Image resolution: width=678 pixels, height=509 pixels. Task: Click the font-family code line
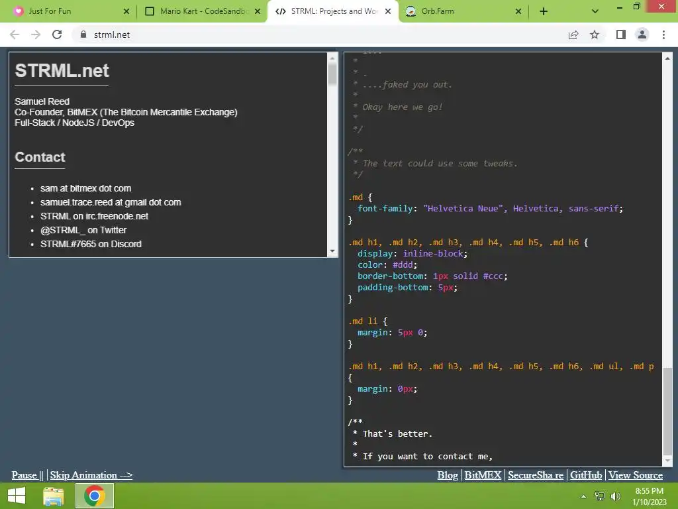pos(490,209)
